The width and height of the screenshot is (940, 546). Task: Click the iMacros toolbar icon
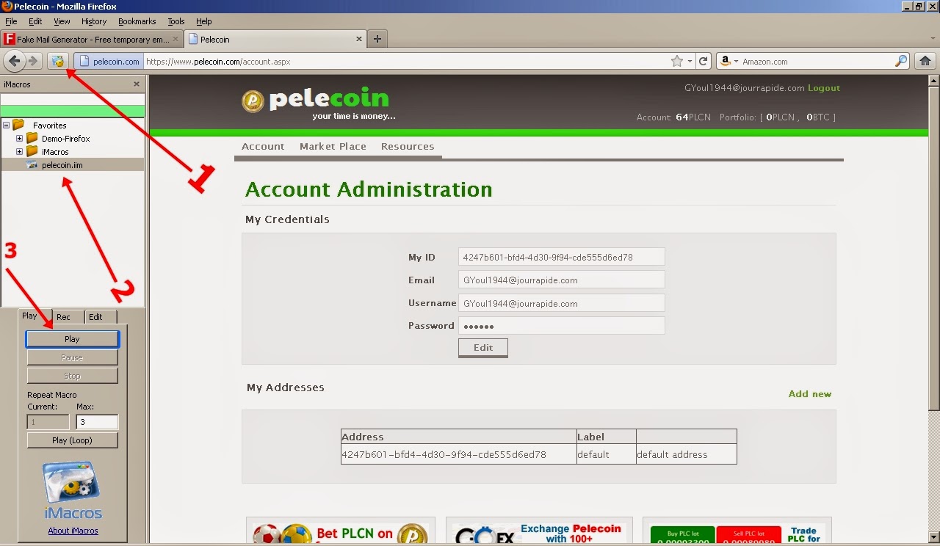pos(57,61)
